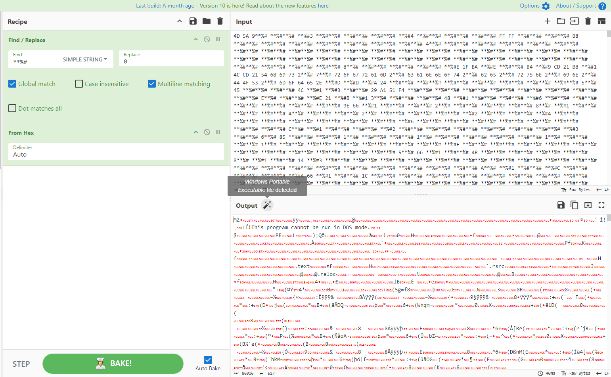Uncheck Global match
The width and height of the screenshot is (611, 377).
(x=12, y=84)
